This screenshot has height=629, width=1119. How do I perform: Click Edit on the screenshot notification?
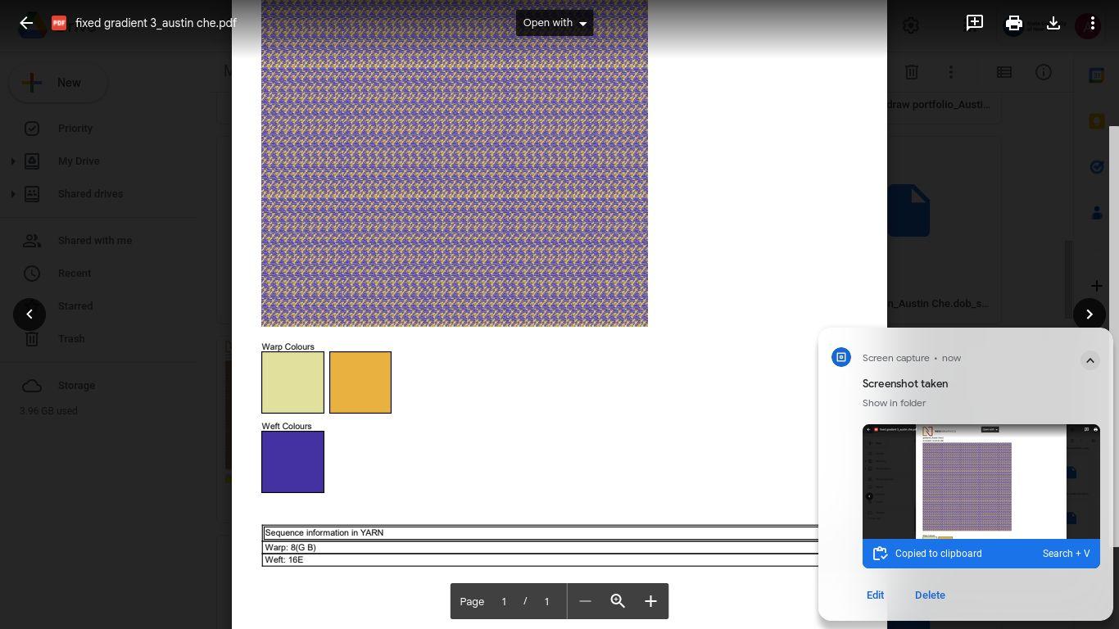pyautogui.click(x=875, y=595)
